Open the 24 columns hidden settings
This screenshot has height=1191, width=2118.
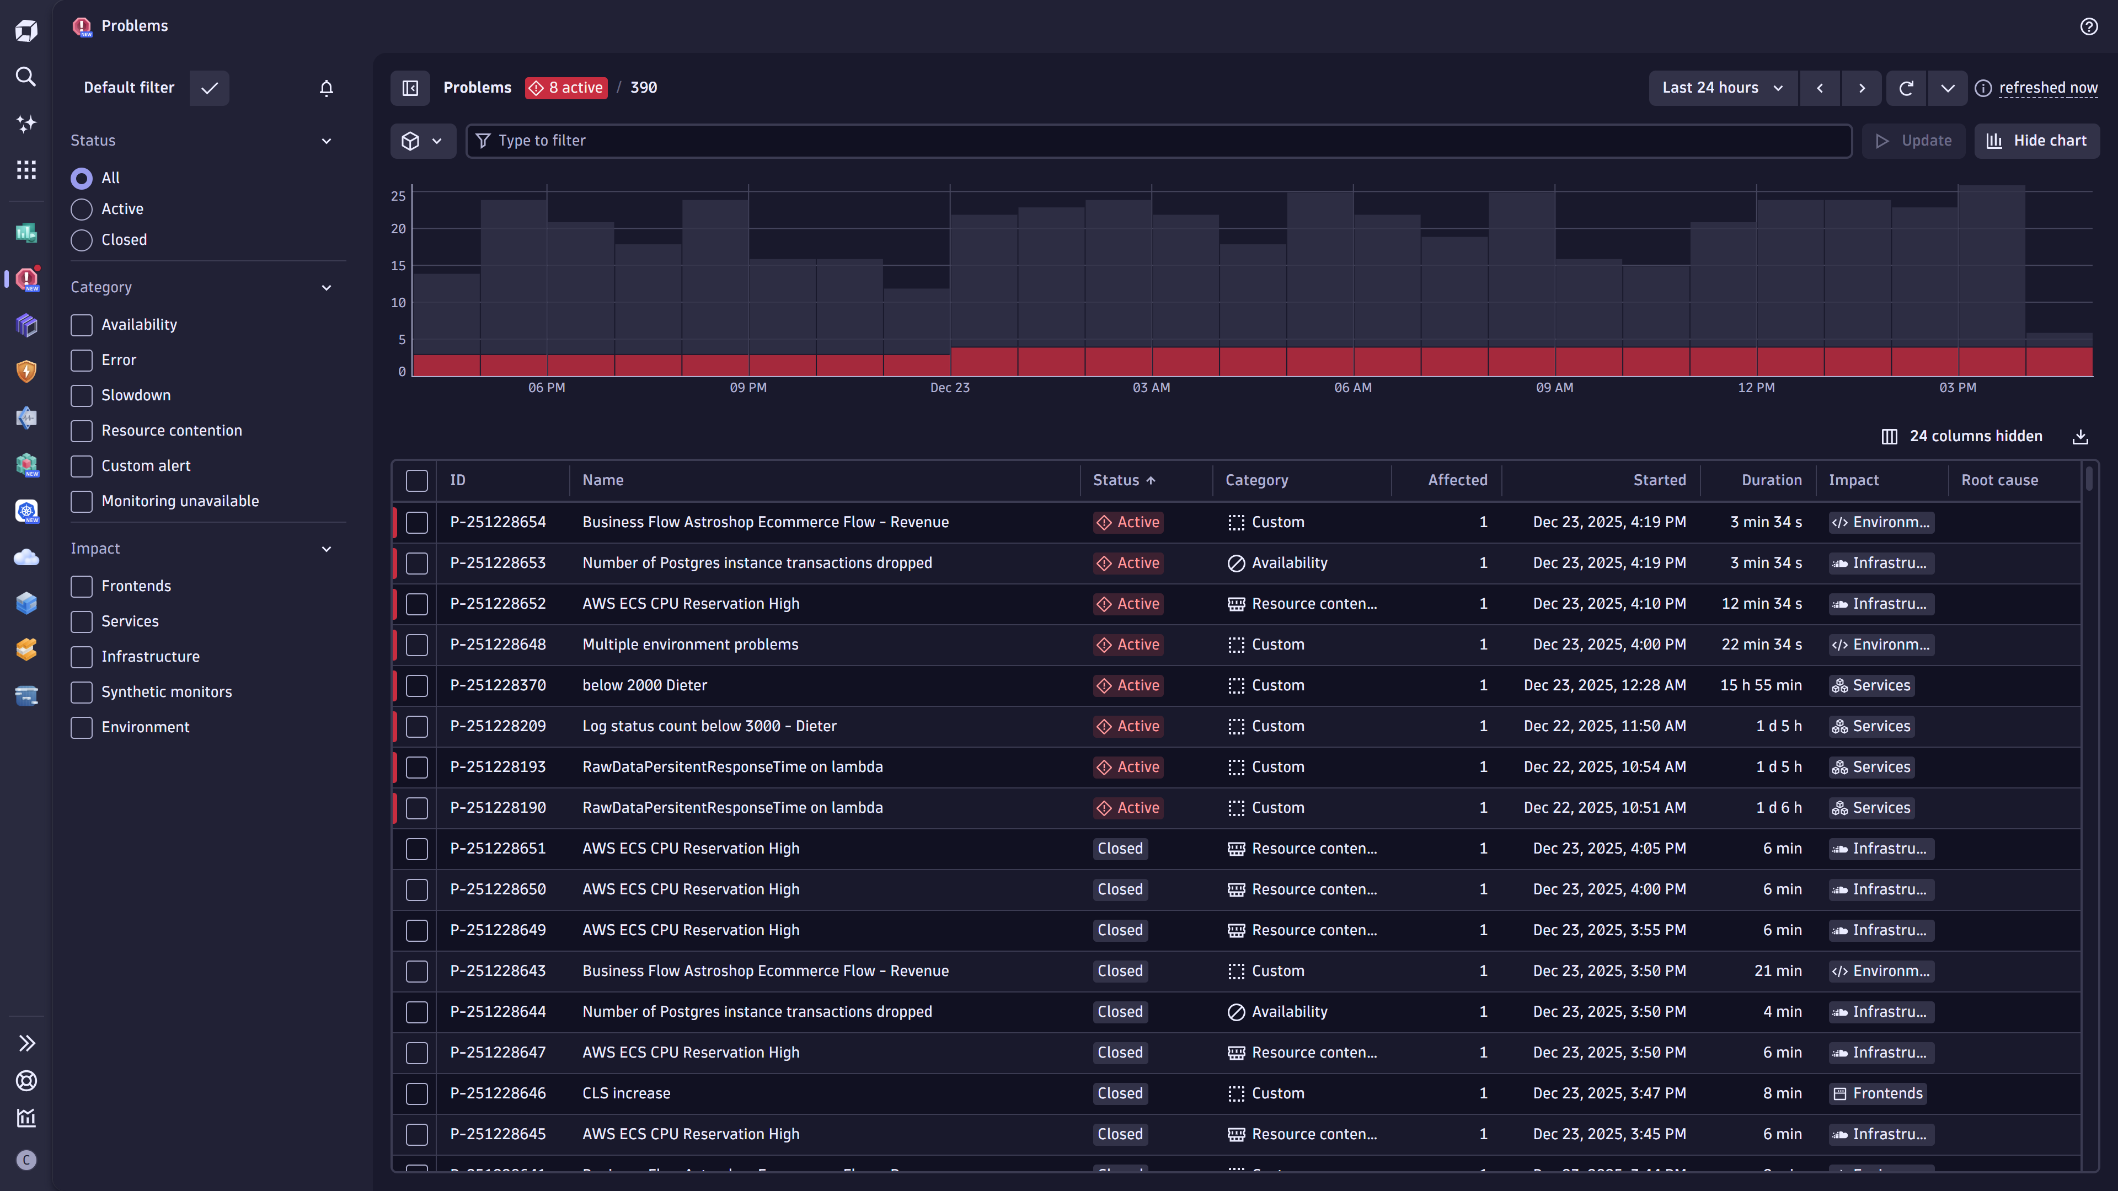1962,437
